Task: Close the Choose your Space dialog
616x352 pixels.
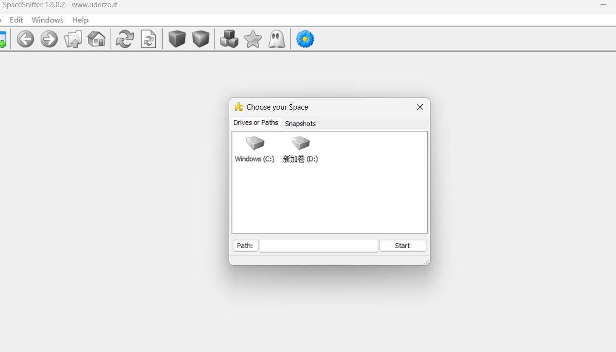Action: 420,107
